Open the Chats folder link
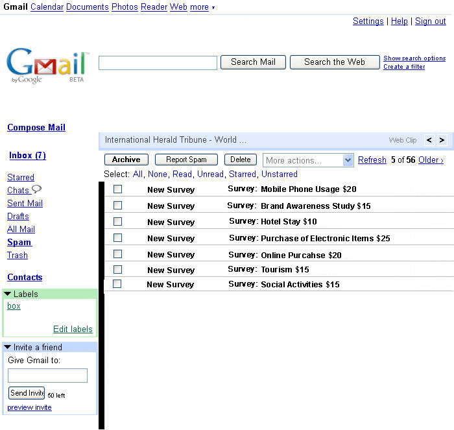This screenshot has height=430, width=454. click(x=18, y=190)
